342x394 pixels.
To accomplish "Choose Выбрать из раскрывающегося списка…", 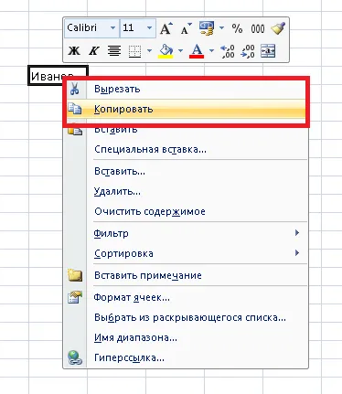I will [186, 317].
